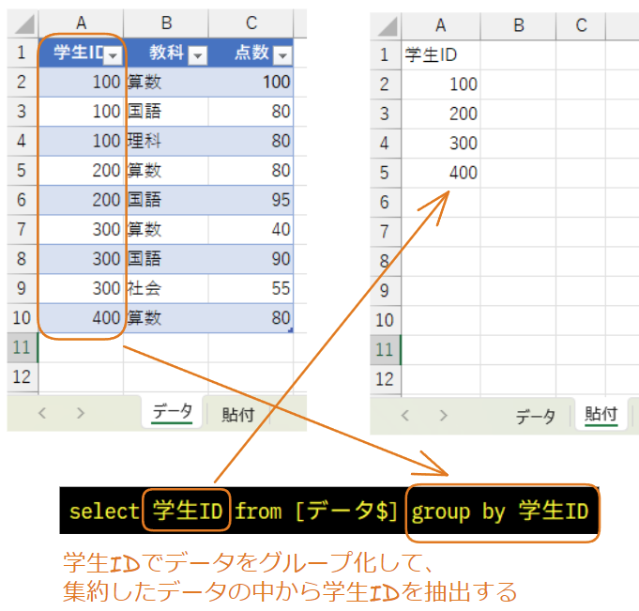Select row 1 header in left sheet
Image resolution: width=639 pixels, height=611 pixels.
click(x=23, y=53)
